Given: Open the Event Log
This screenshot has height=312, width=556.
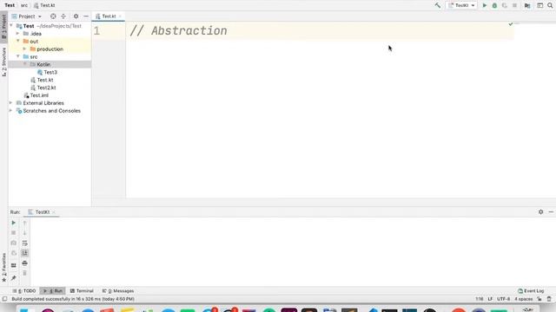Looking at the screenshot, I should pyautogui.click(x=531, y=291).
